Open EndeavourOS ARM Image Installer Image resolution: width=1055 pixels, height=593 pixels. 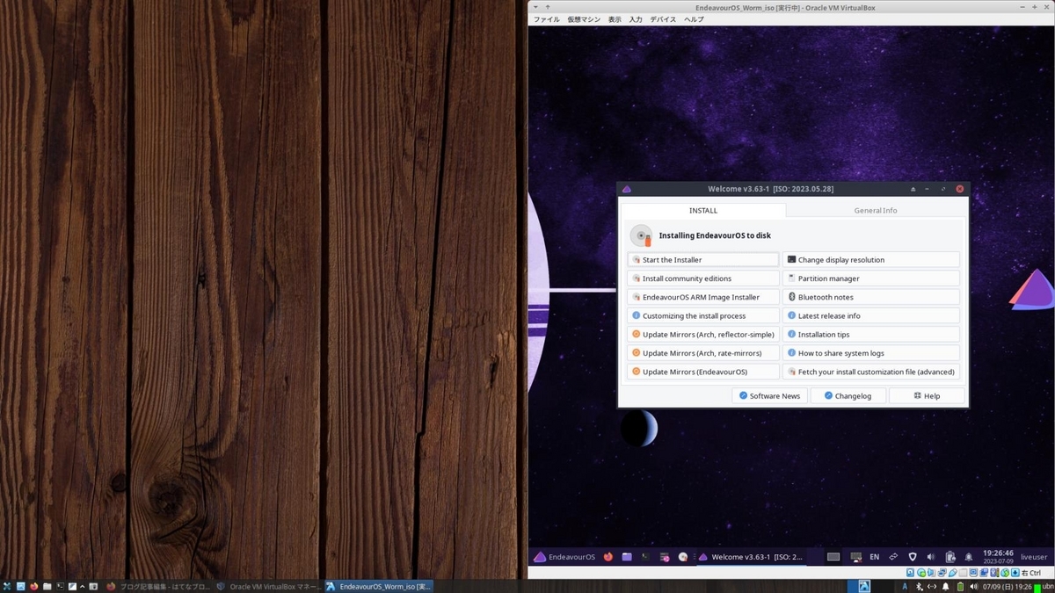tap(703, 297)
